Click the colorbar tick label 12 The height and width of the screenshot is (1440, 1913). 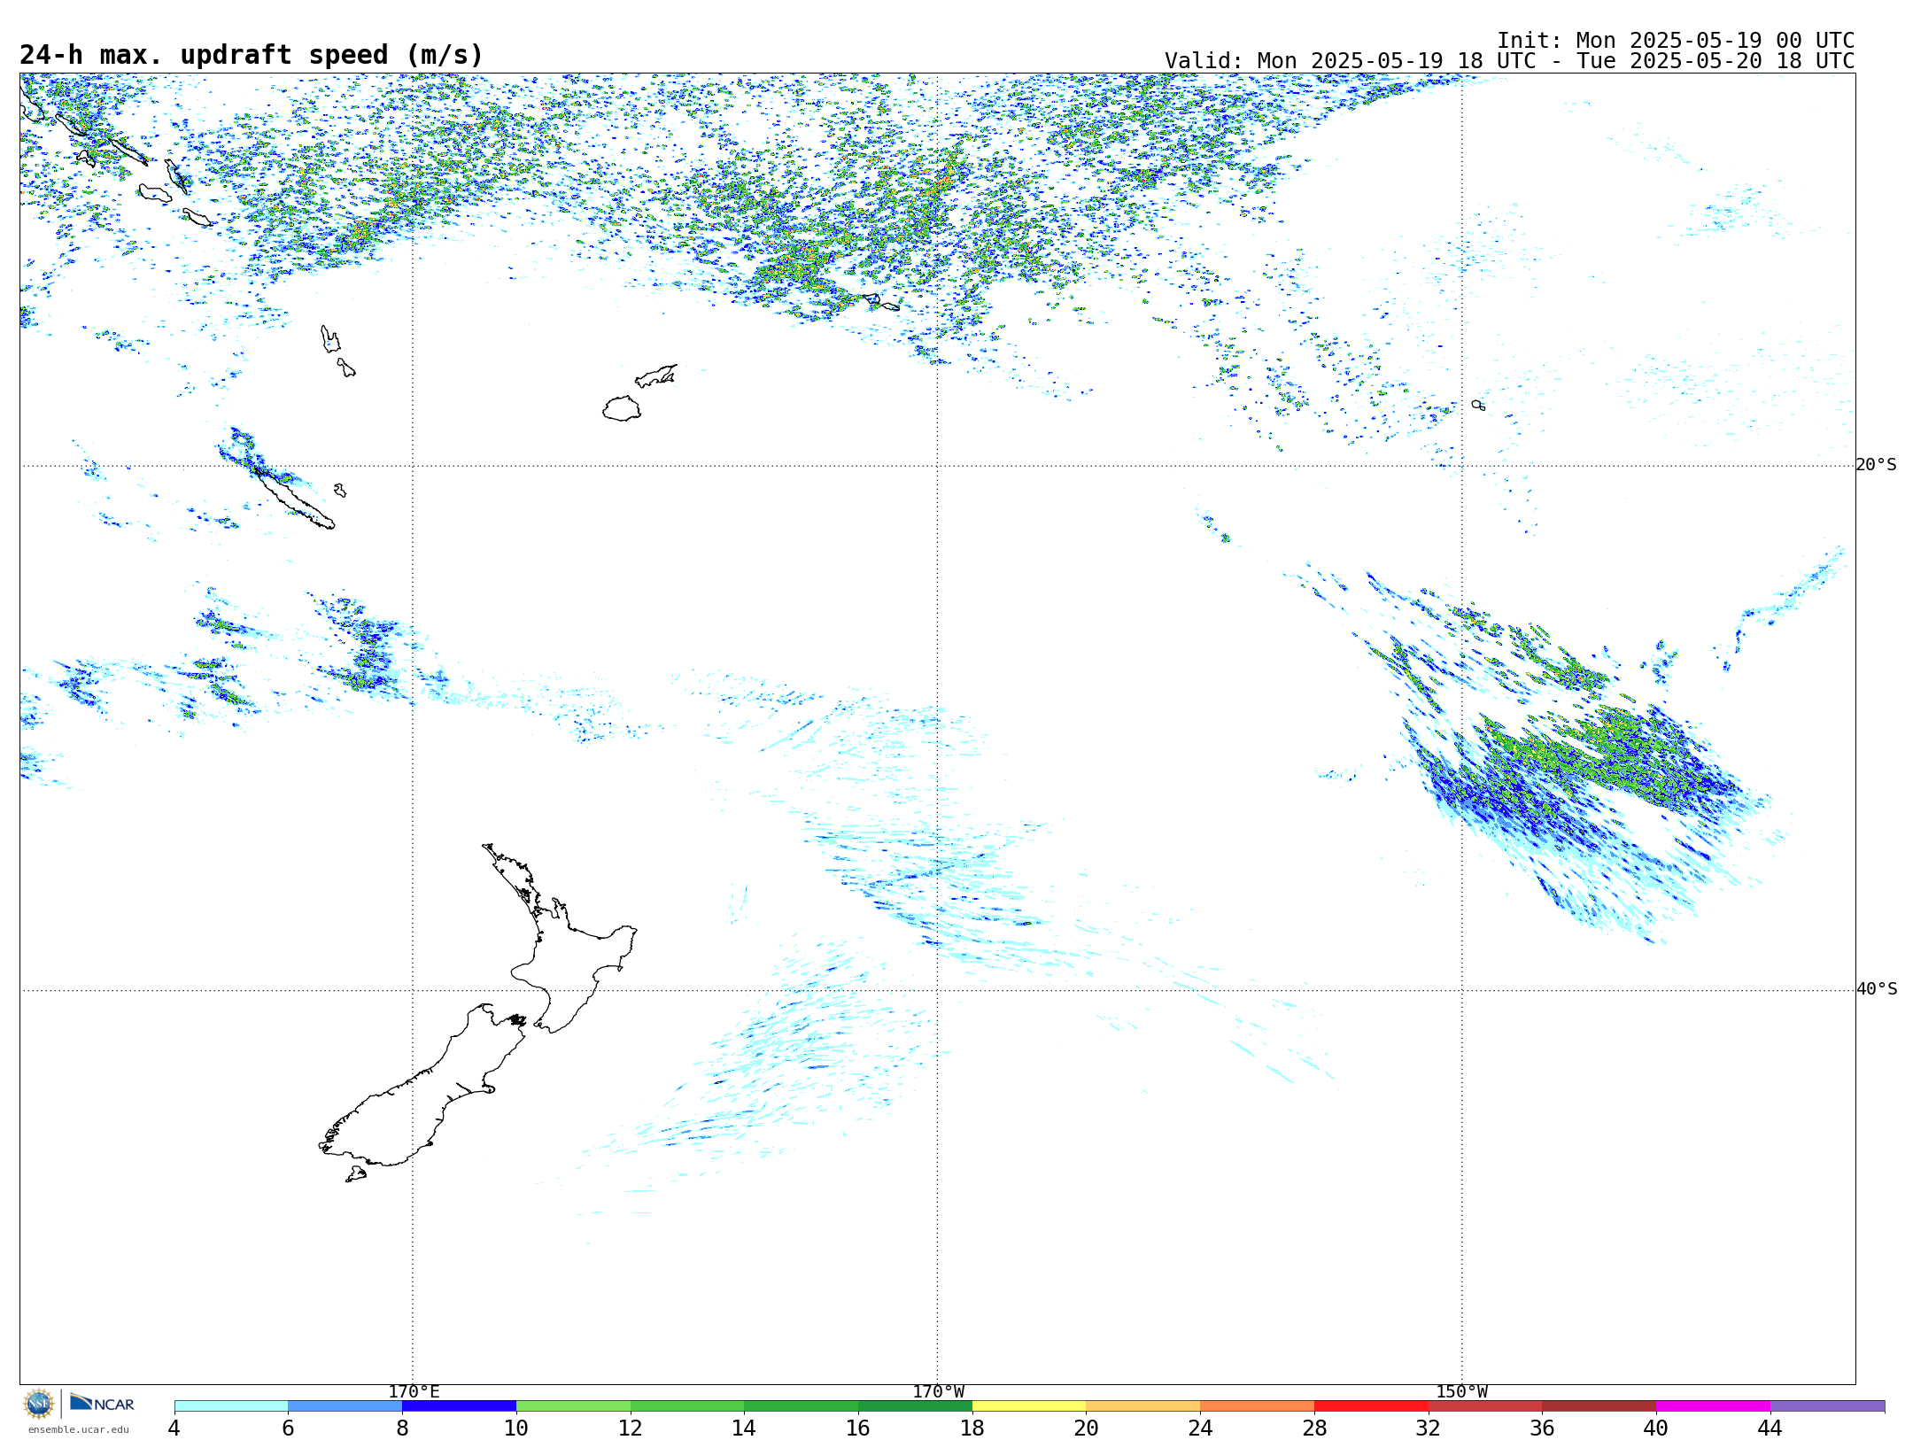(x=631, y=1428)
